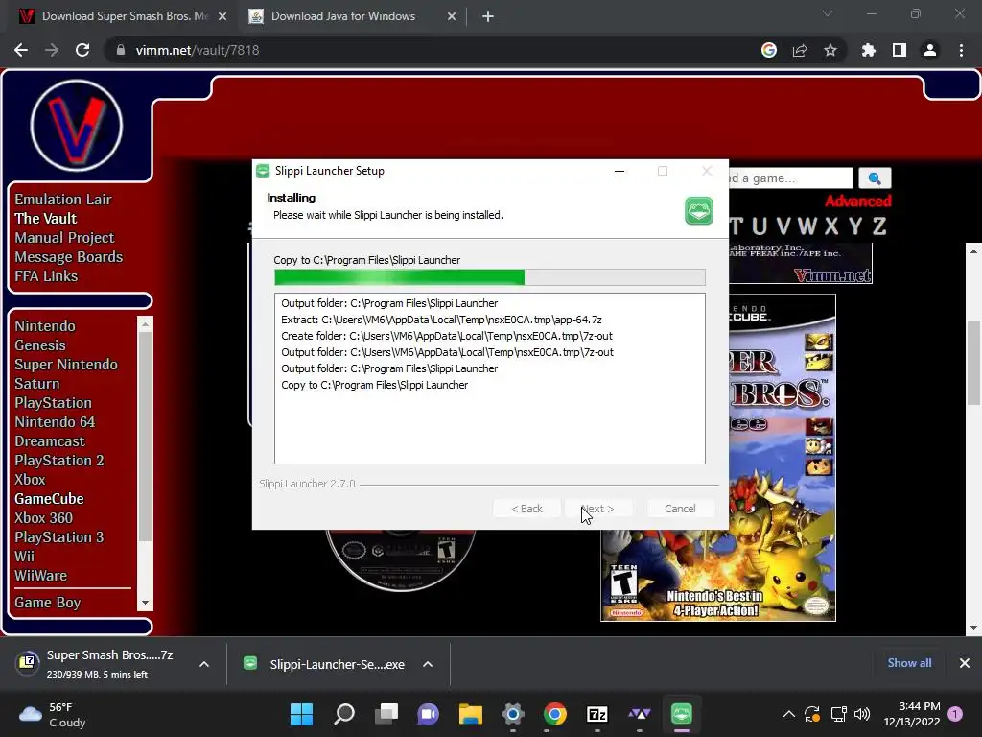Screen dimensions: 982x737
Task: Click the browser forward arrow
Action: pyautogui.click(x=52, y=50)
